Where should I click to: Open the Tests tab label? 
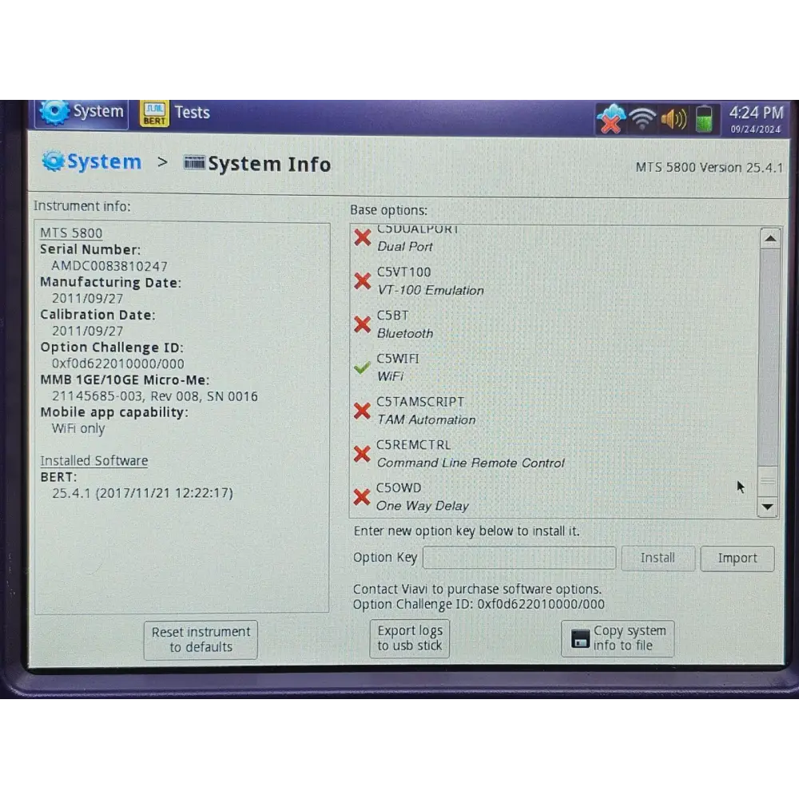click(192, 113)
